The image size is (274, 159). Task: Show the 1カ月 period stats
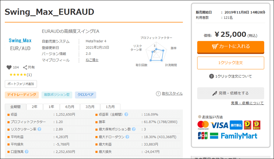[110, 107]
